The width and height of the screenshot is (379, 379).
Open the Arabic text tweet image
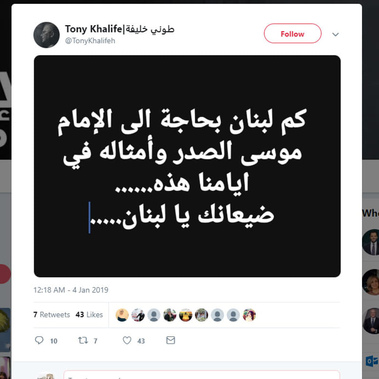click(x=187, y=166)
